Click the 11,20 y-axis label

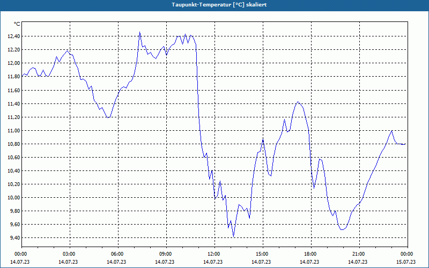(14, 117)
